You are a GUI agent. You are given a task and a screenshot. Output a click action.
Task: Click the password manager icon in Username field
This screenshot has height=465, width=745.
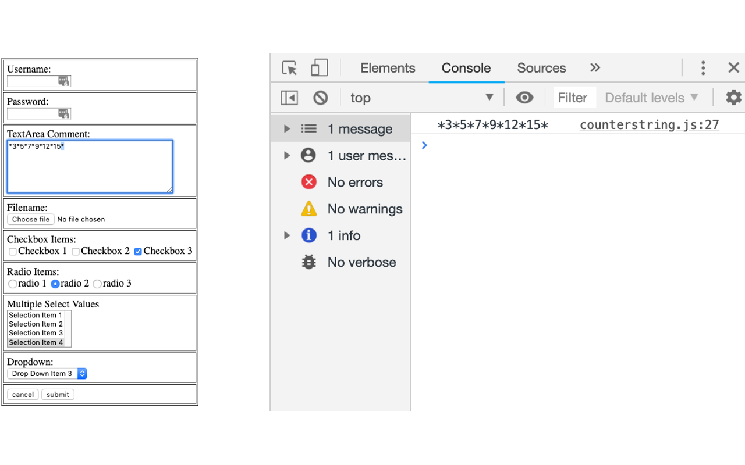pos(64,81)
